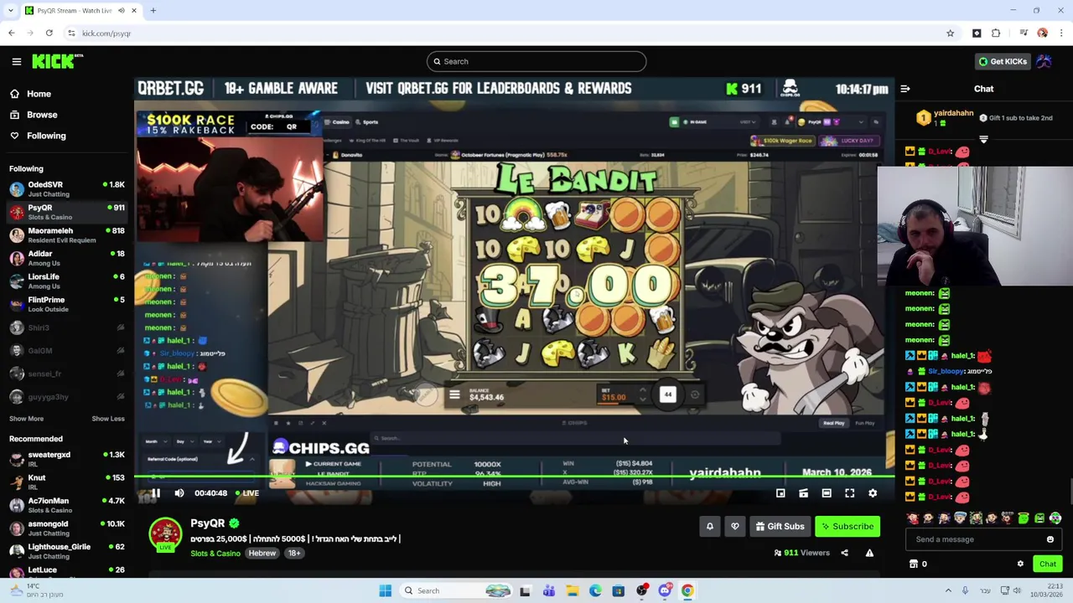Image resolution: width=1073 pixels, height=603 pixels.
Task: Toggle notification bell for PsyQR
Action: pyautogui.click(x=709, y=527)
